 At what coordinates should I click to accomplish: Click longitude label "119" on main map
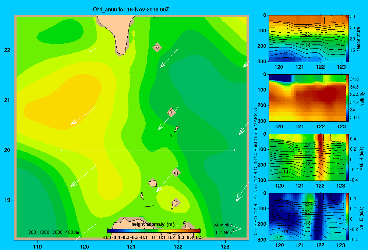tap(38, 246)
